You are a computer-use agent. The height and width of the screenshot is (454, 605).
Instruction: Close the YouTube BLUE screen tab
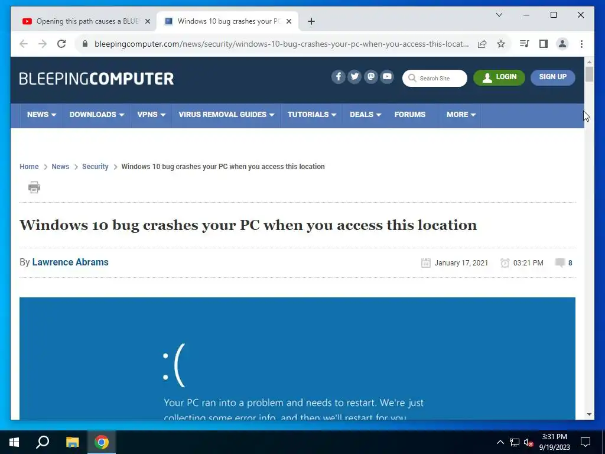tap(147, 21)
